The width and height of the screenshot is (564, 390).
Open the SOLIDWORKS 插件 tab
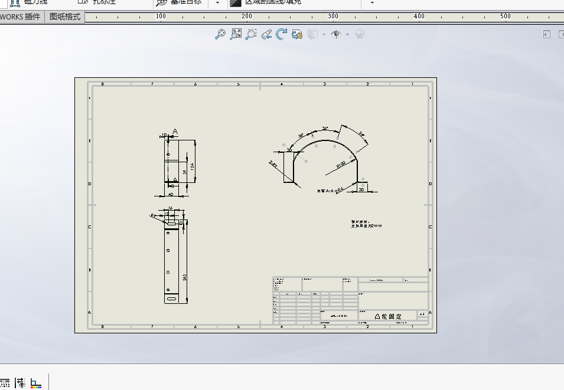click(x=21, y=17)
